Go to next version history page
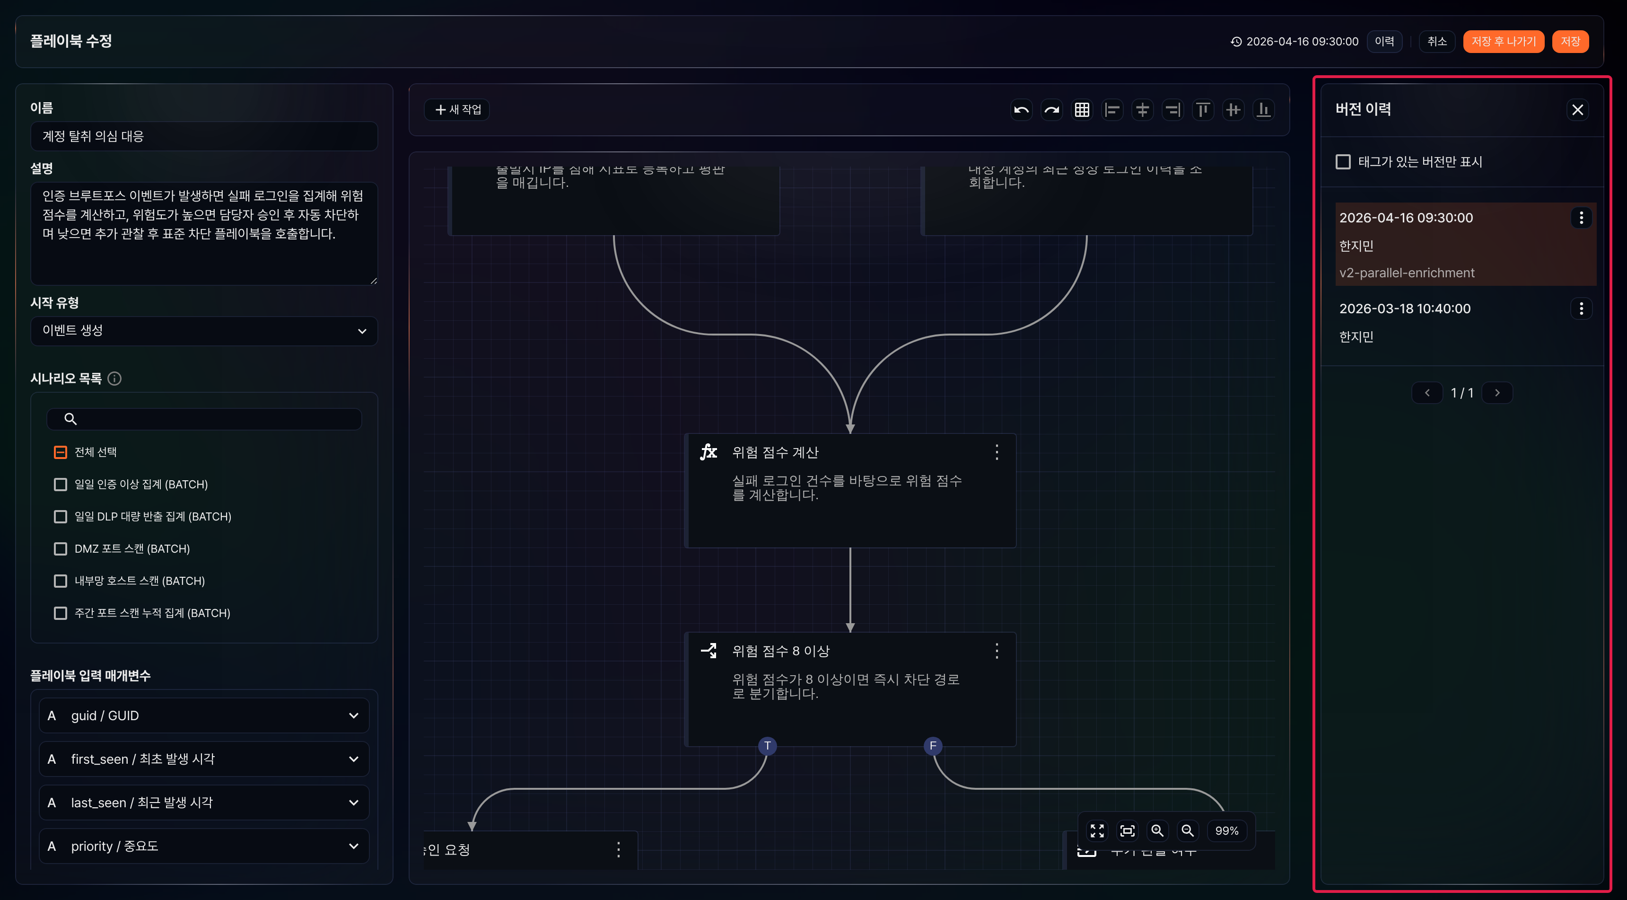The height and width of the screenshot is (900, 1627). [1497, 393]
